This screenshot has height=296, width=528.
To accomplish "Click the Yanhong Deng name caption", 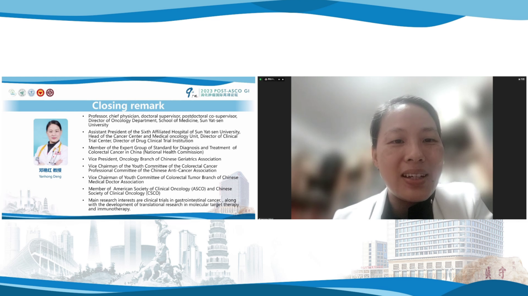I will (50, 177).
